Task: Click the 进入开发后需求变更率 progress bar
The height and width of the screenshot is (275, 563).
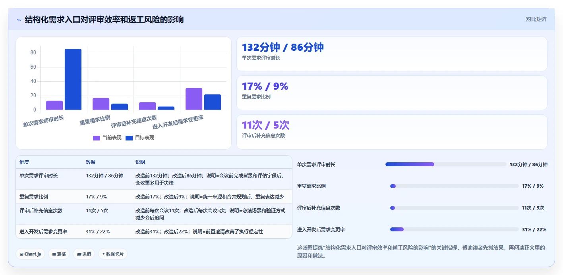Action: [455, 229]
